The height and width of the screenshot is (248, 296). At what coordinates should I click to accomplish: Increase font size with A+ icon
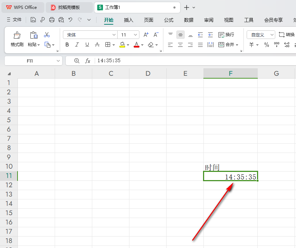(x=146, y=35)
